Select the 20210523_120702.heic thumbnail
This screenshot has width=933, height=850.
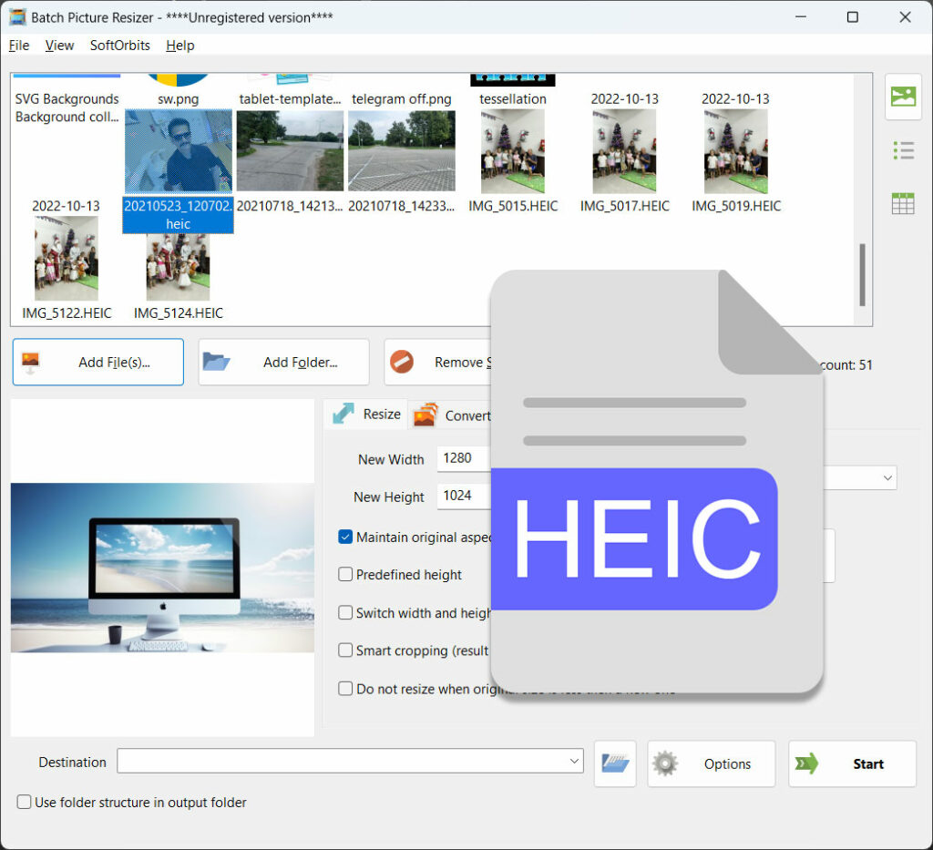[x=178, y=151]
